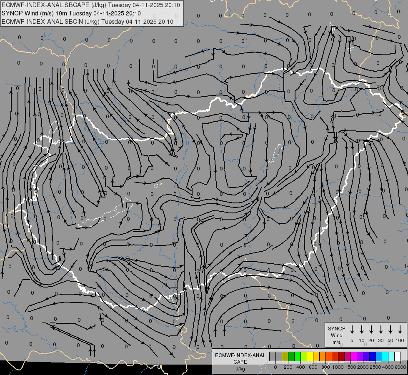
Task: Click the 0 tick label under CAPE colorbar
Action: pos(275,367)
